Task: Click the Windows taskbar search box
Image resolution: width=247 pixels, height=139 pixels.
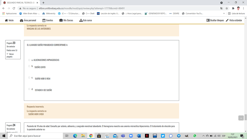Action: tap(36, 136)
